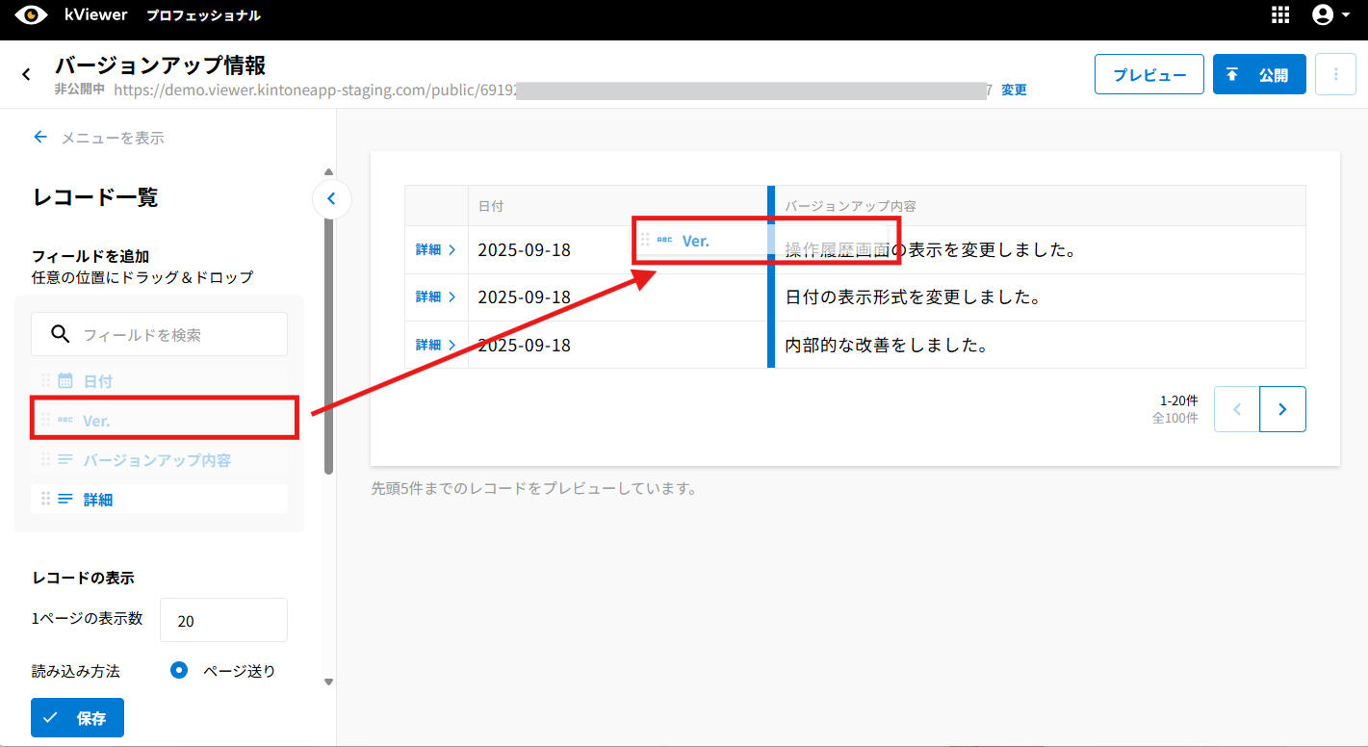Collapse the side panel with chevron button
This screenshot has width=1368, height=747.
(x=331, y=199)
